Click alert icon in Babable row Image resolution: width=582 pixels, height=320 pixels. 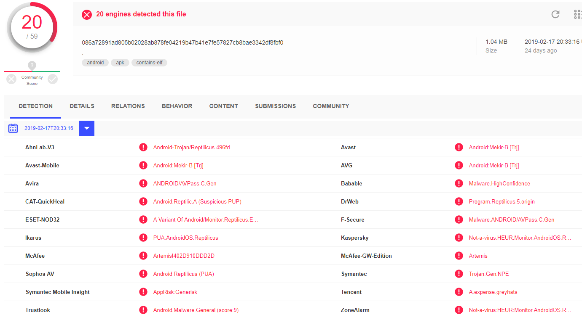[x=459, y=183]
